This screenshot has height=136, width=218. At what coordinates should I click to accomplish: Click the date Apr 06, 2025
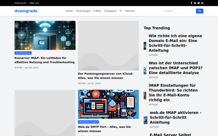pyautogui.click(x=31, y=68)
